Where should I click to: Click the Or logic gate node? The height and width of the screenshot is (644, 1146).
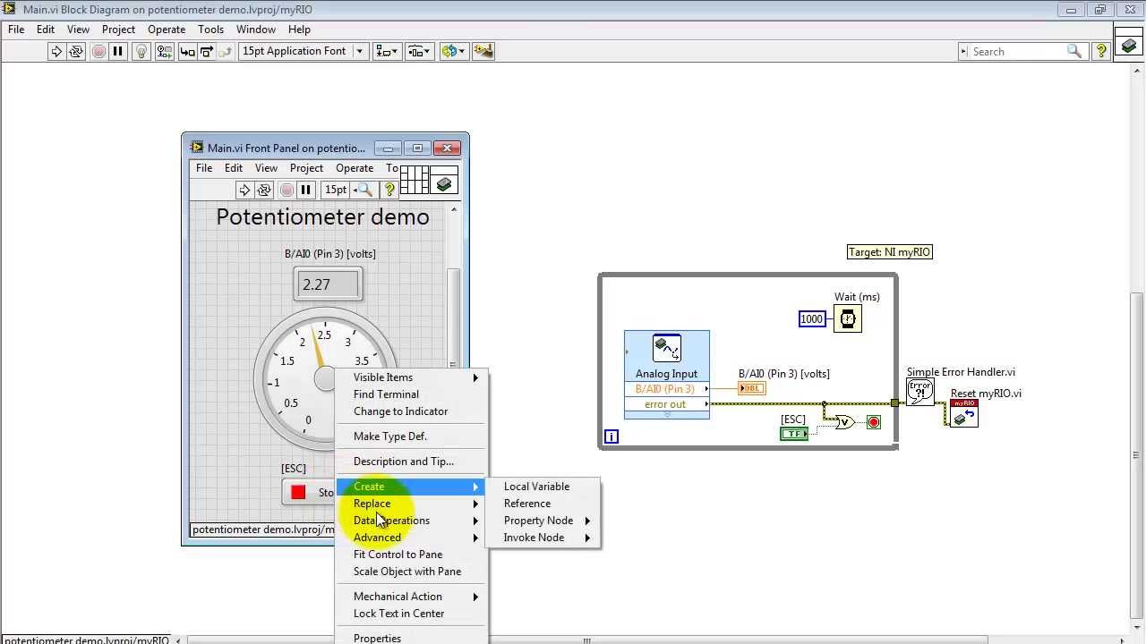(x=844, y=422)
